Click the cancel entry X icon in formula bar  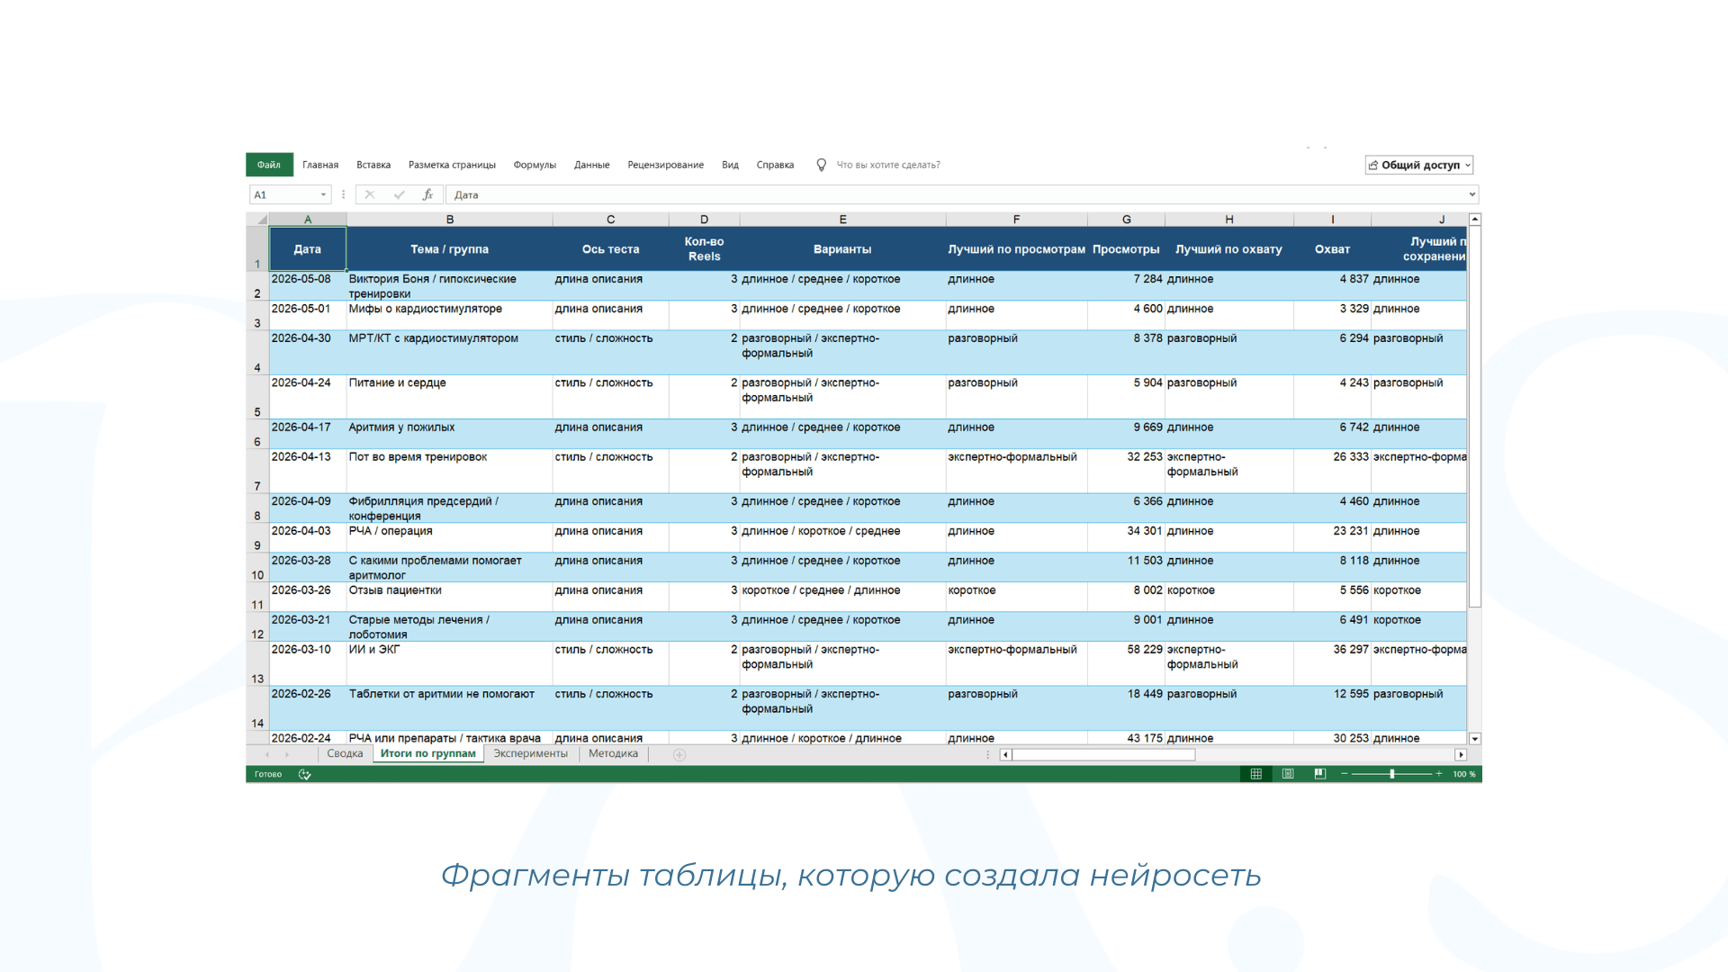tap(369, 194)
